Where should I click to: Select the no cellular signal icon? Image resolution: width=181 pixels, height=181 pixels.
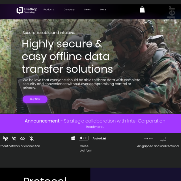[x=5, y=138]
